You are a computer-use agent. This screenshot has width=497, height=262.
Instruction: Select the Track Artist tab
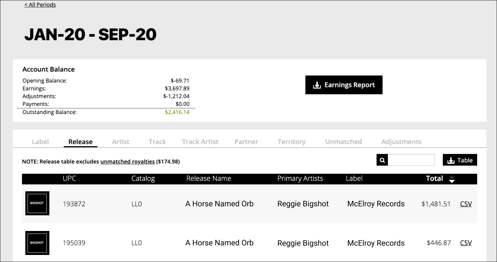[x=200, y=142]
